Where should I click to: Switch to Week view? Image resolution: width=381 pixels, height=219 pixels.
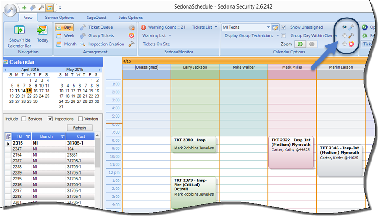pos(66,36)
